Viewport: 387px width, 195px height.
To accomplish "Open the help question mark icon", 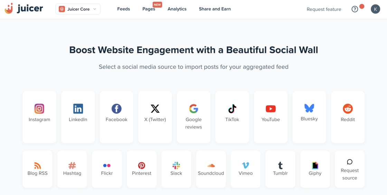I will pos(355,9).
